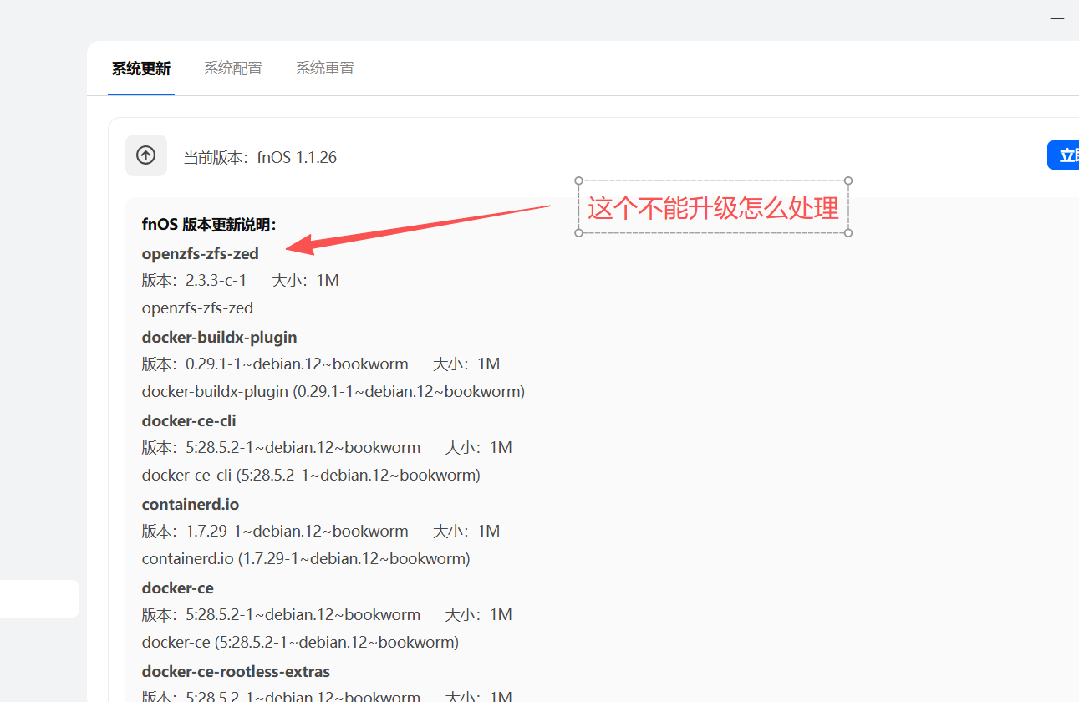Click the bold openzfs-zfs-zed package heading
This screenshot has height=702, width=1079.
(201, 253)
